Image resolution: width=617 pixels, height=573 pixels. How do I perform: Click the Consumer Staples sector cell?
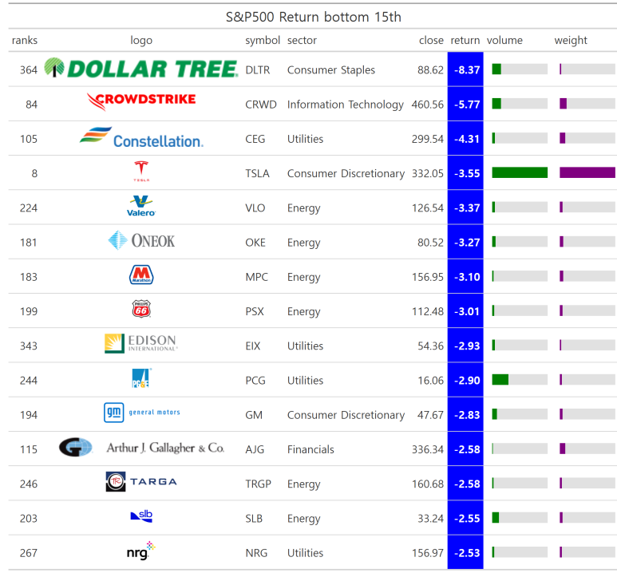(x=331, y=70)
